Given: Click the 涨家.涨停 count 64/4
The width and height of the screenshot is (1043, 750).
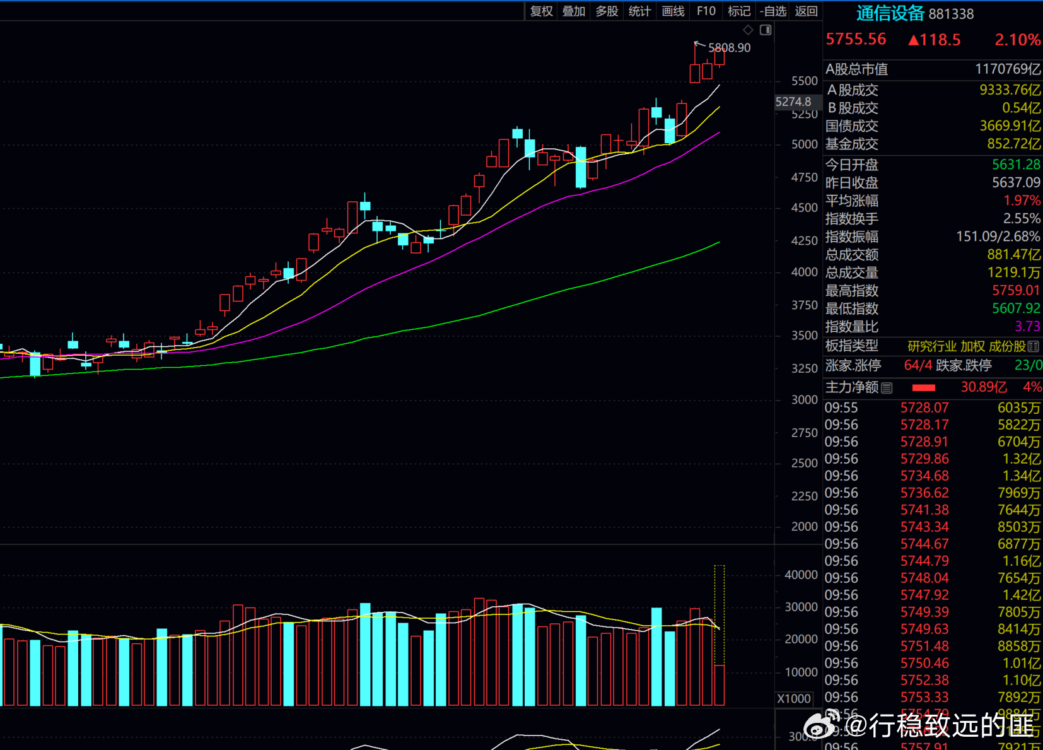Looking at the screenshot, I should [918, 365].
